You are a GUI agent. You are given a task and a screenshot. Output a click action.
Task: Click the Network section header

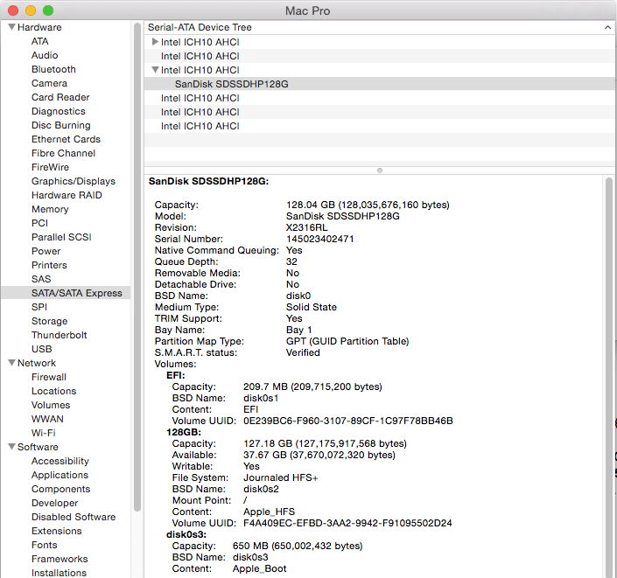(37, 363)
